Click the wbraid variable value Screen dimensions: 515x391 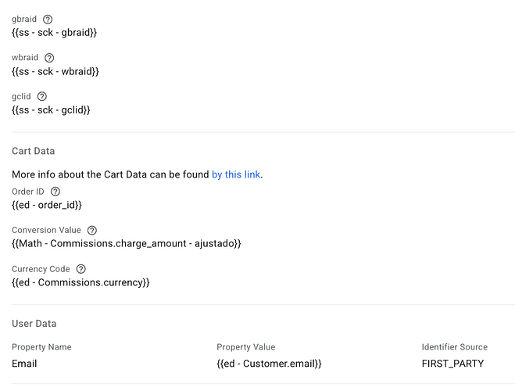55,71
